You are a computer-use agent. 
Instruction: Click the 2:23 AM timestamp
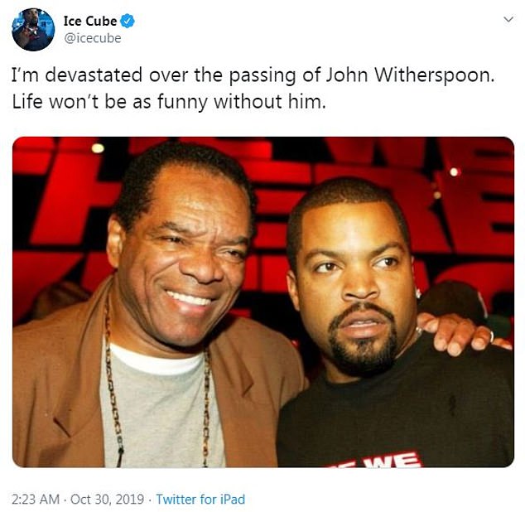pyautogui.click(x=36, y=500)
